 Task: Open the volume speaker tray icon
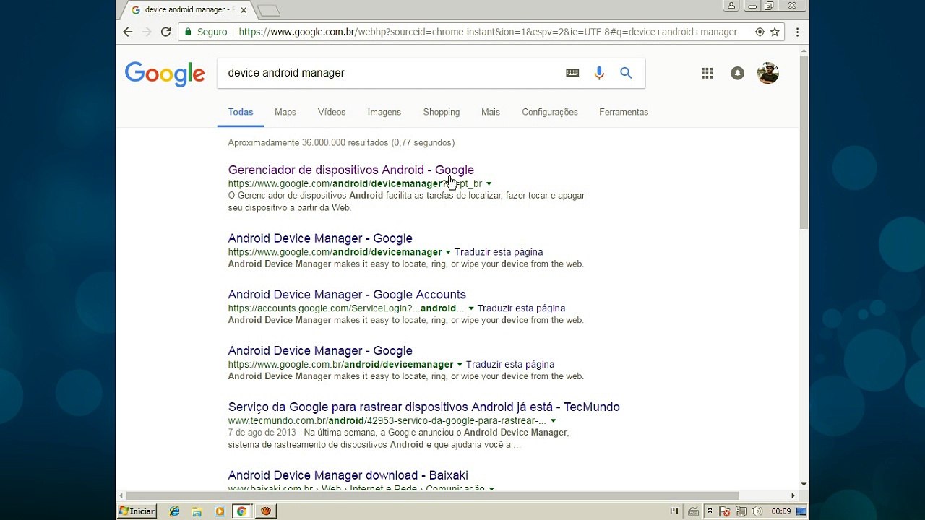[x=757, y=511]
